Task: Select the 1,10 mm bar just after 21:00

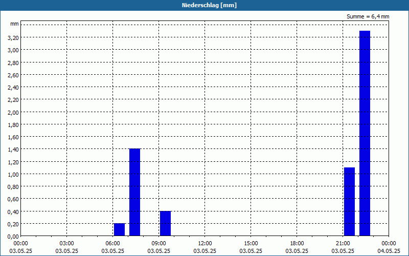Action: [x=349, y=202]
